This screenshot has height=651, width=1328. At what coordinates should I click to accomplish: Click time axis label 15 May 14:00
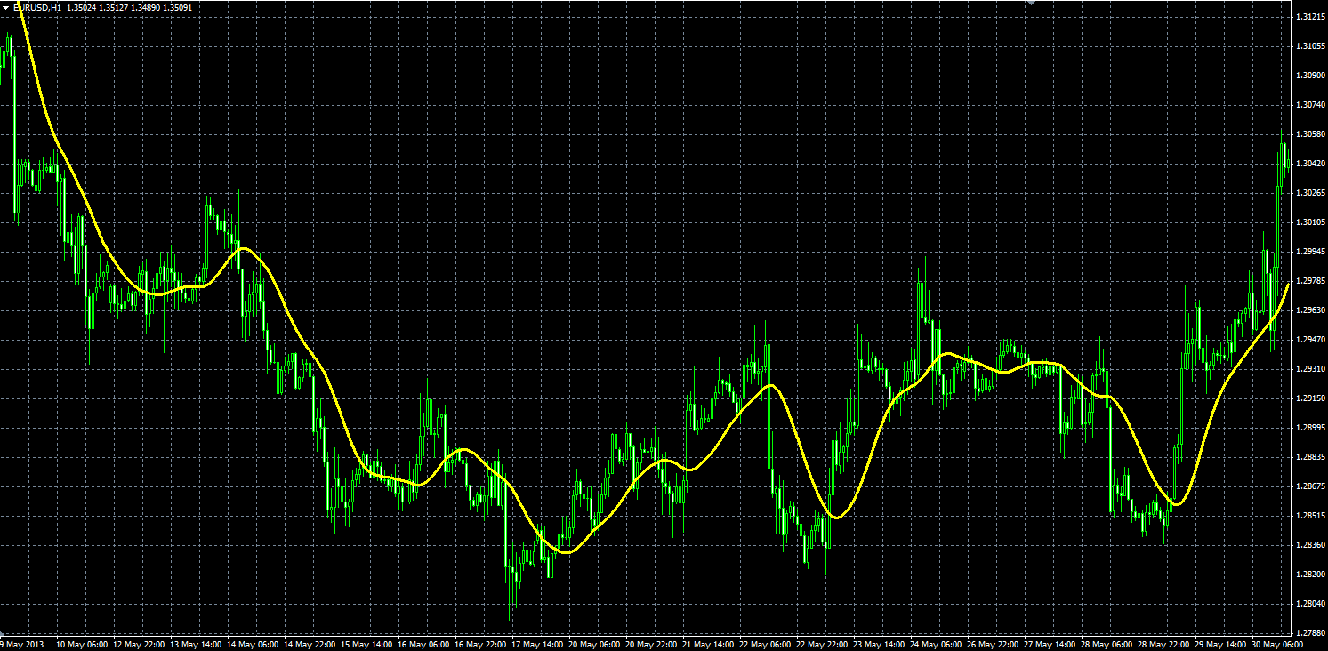[x=367, y=644]
